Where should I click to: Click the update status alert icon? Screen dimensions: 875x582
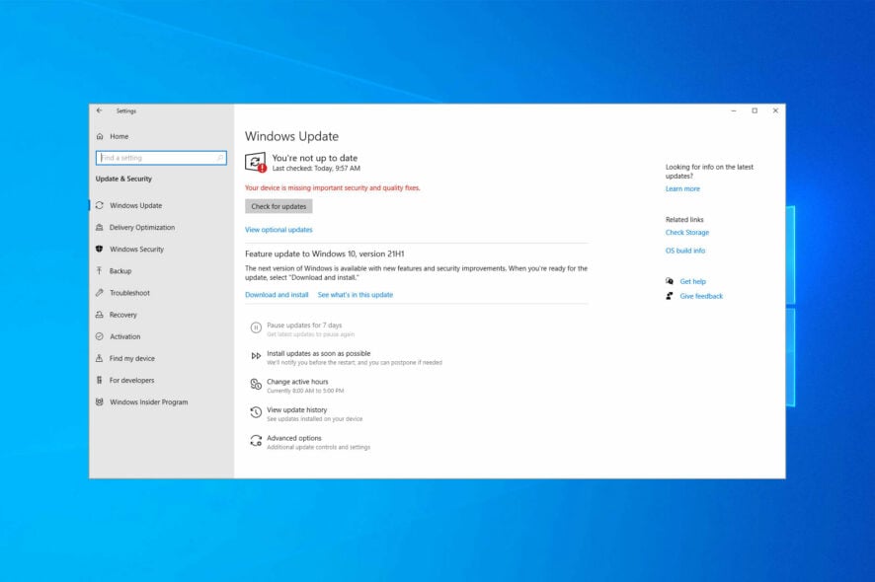click(256, 162)
